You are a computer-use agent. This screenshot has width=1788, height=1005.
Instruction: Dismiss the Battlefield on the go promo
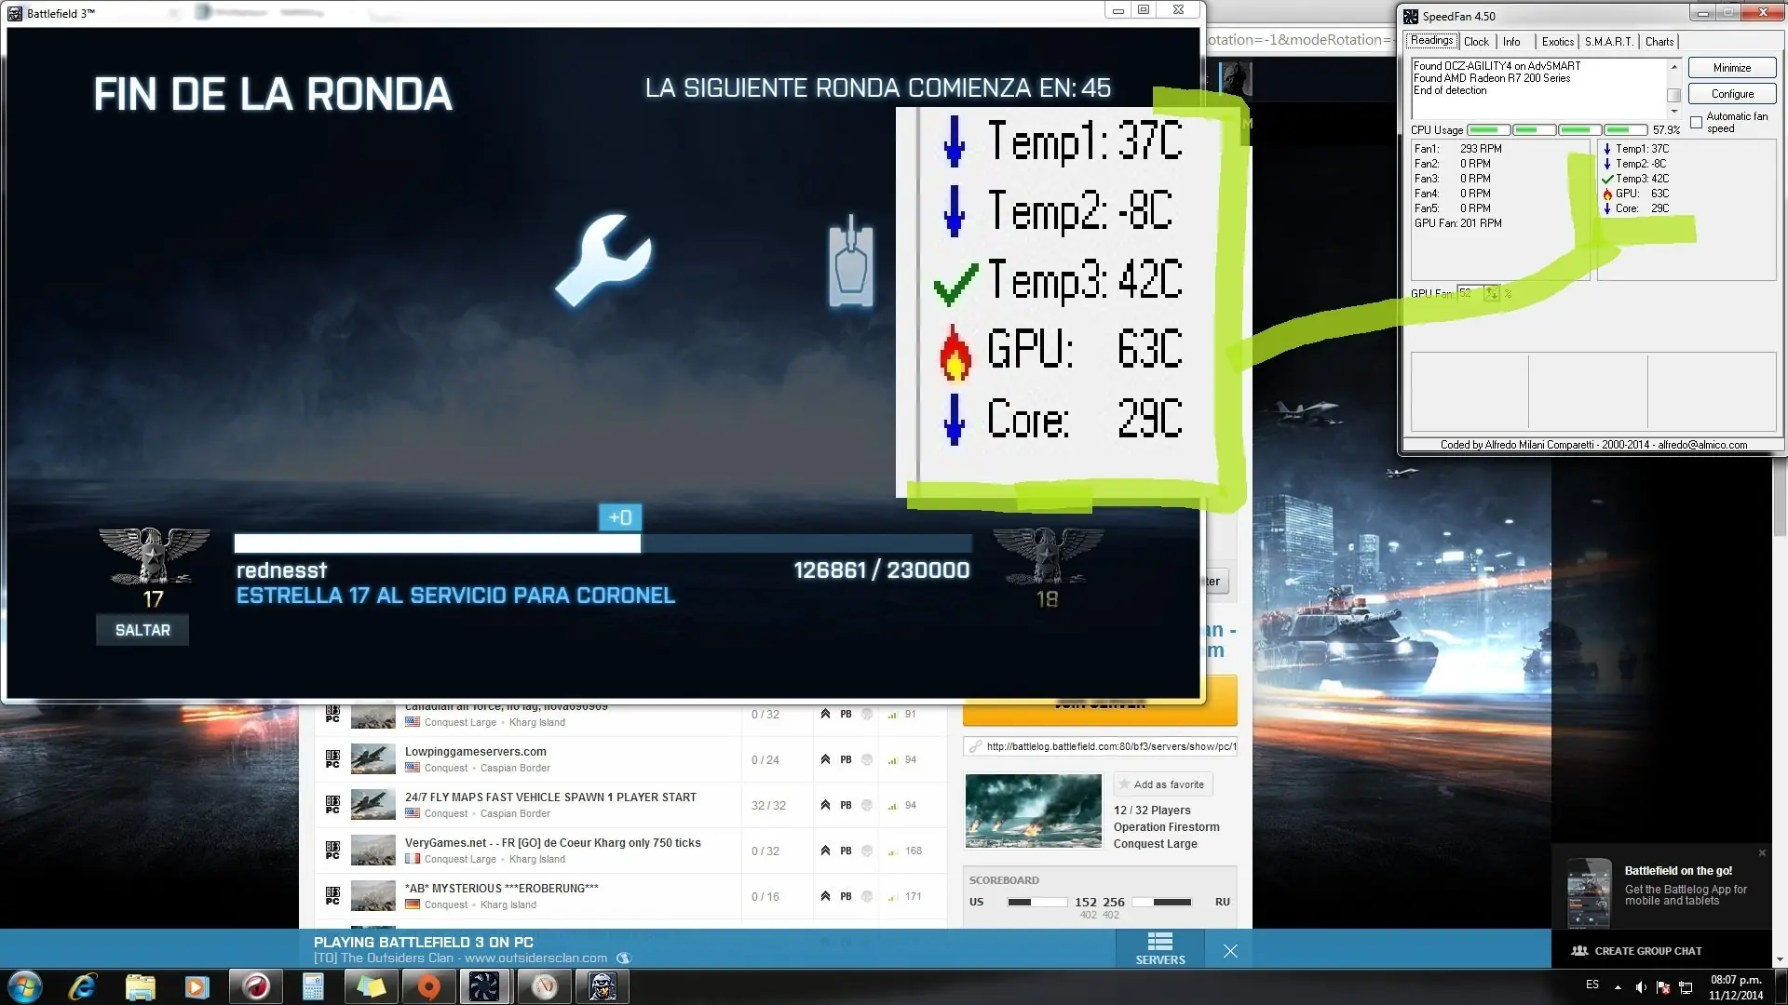pyautogui.click(x=1762, y=852)
